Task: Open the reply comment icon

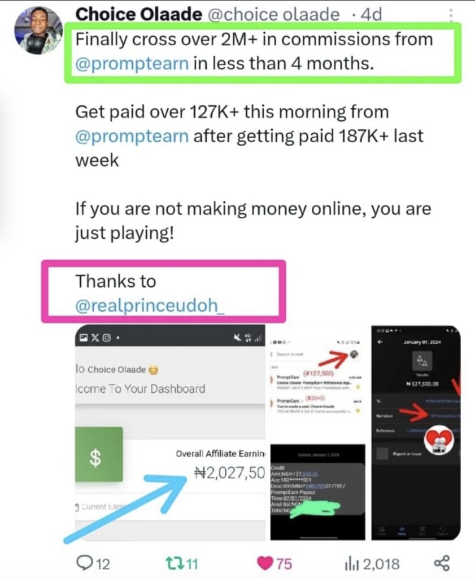Action: [x=85, y=563]
